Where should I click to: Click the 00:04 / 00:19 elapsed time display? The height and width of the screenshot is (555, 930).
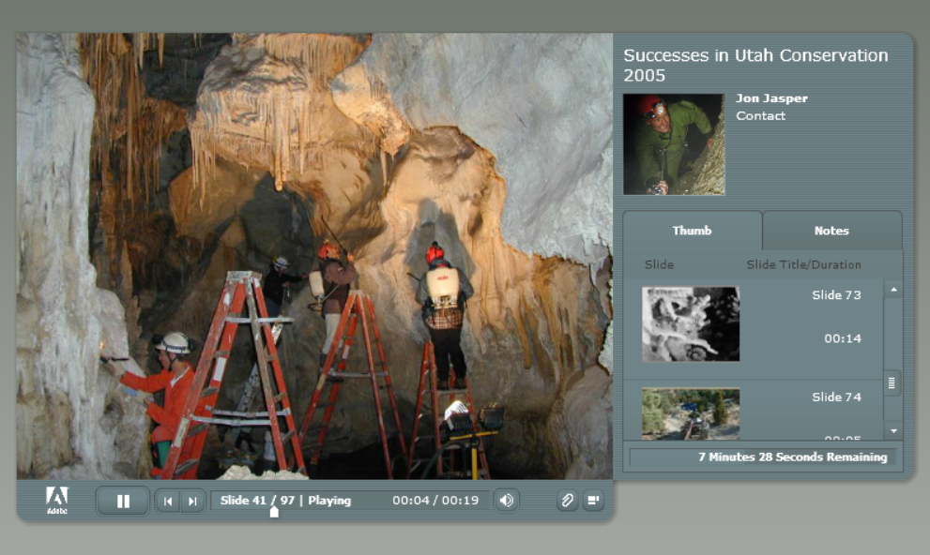pos(435,501)
